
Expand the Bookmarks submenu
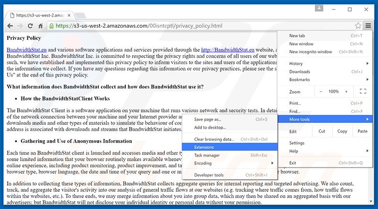click(x=325, y=79)
